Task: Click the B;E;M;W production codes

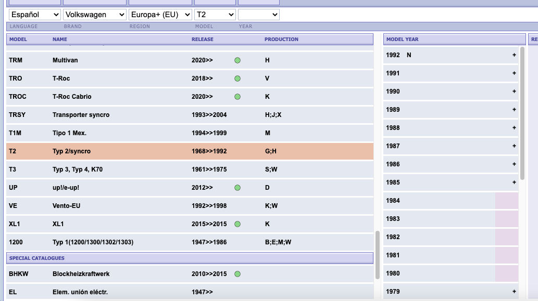Action: point(278,242)
